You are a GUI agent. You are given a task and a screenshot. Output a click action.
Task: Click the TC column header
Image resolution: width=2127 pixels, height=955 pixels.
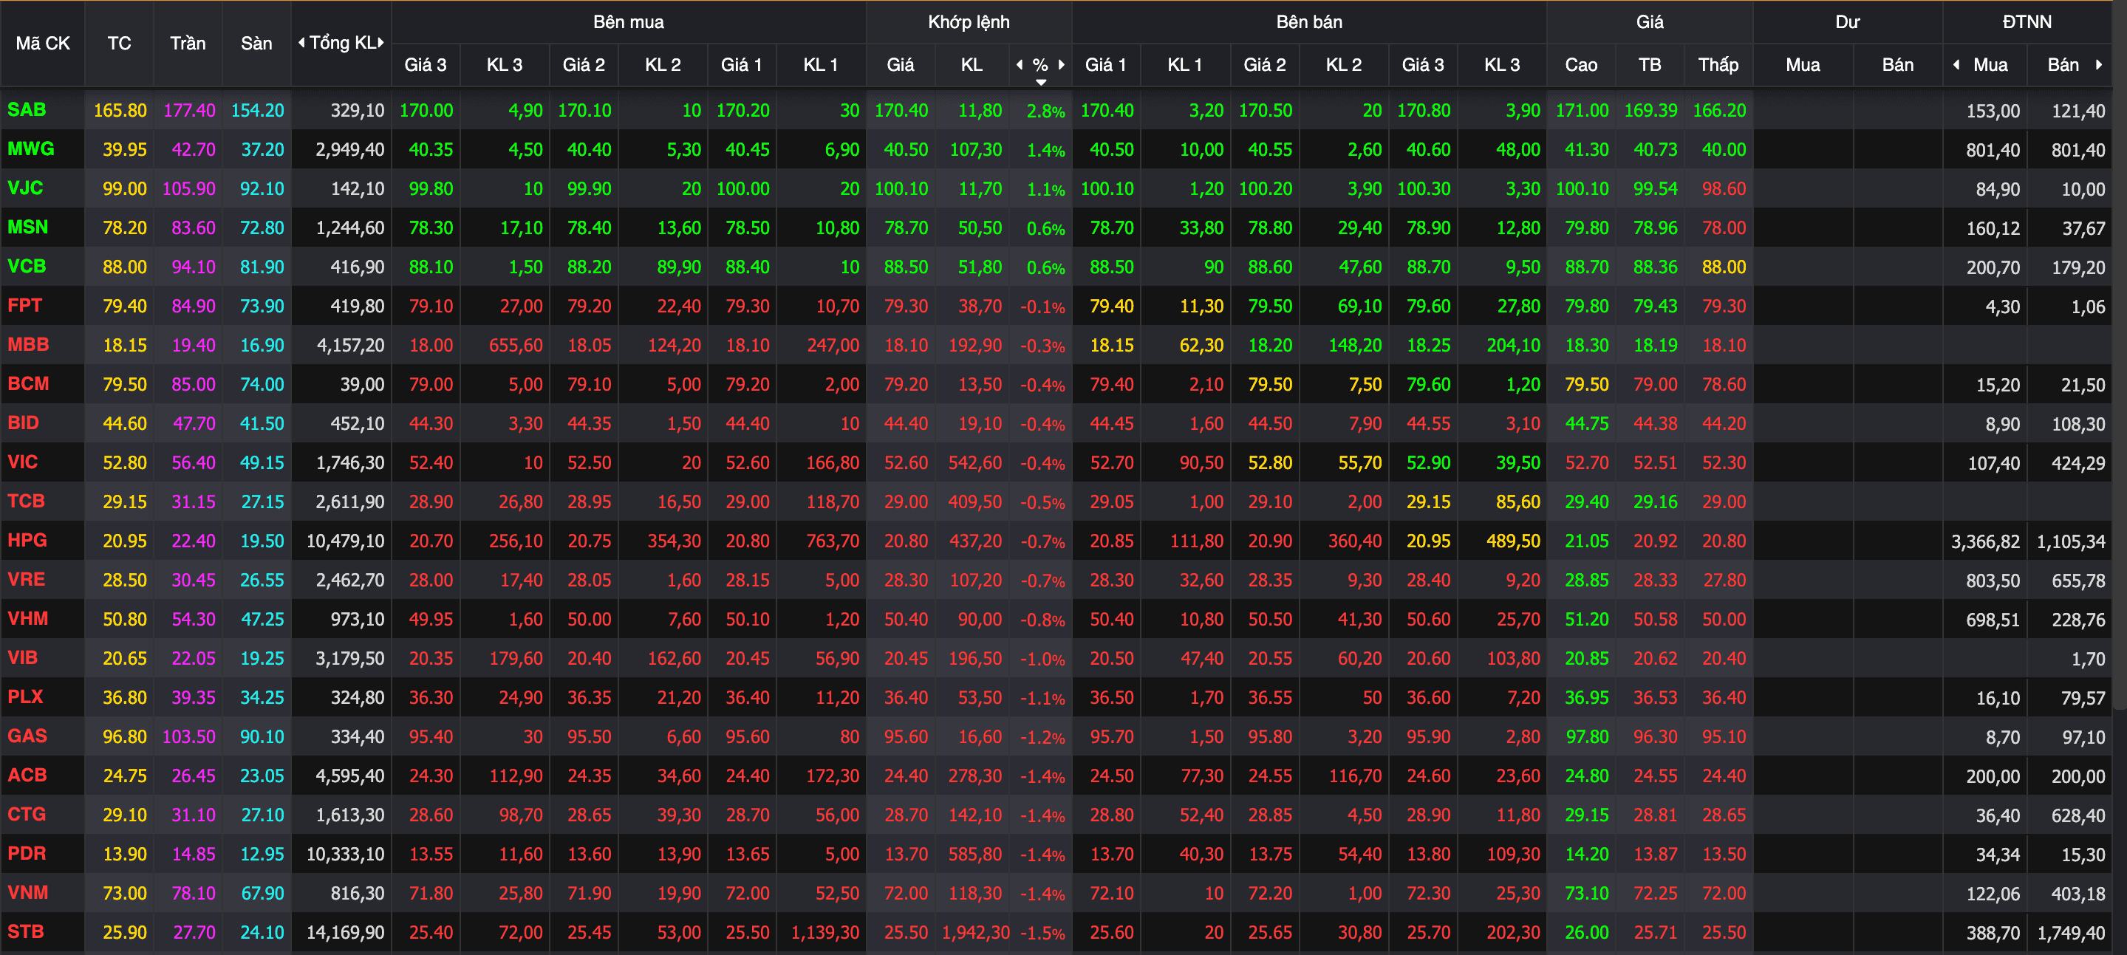tap(119, 44)
